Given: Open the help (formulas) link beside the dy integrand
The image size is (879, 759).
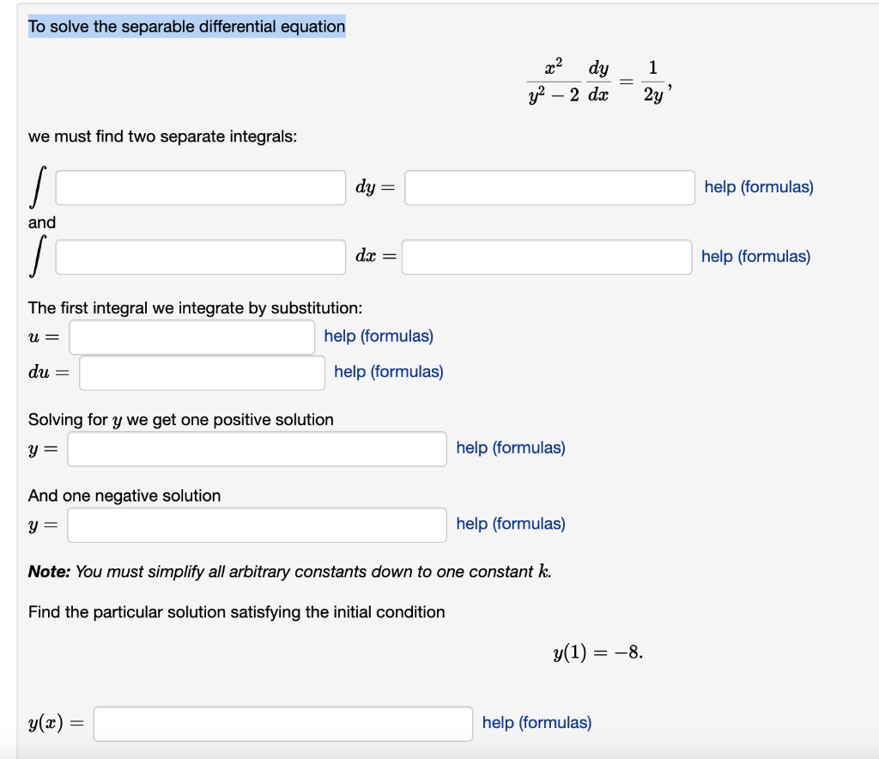Looking at the screenshot, I should [x=757, y=186].
